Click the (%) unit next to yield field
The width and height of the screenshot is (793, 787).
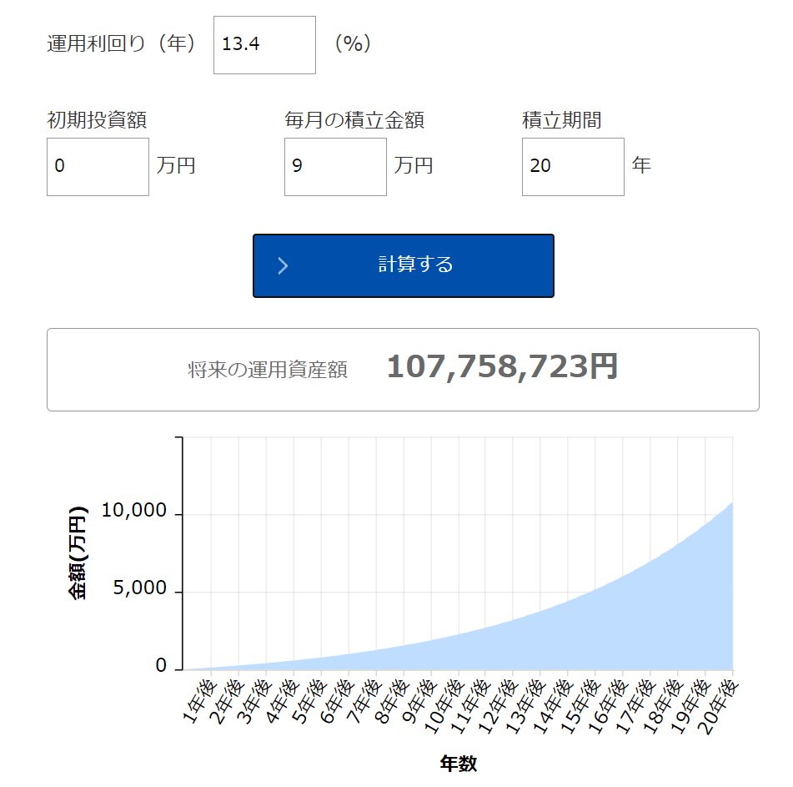353,43
